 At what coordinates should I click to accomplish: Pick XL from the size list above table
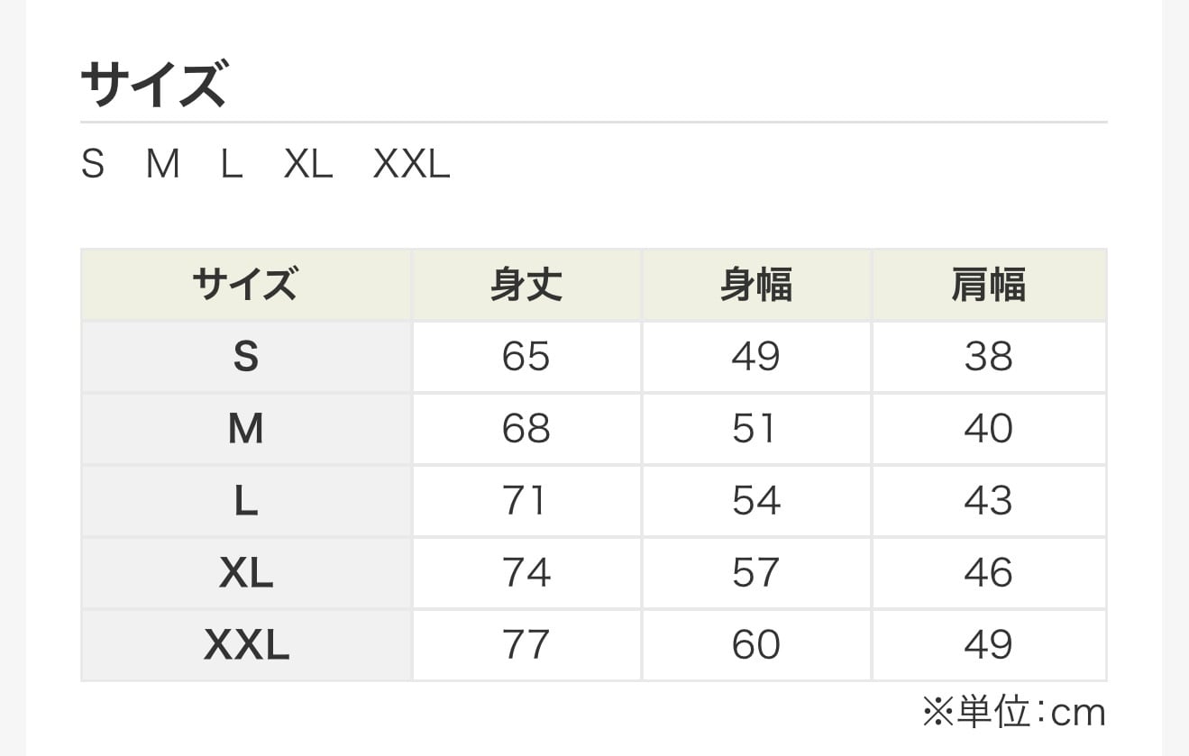coord(308,165)
